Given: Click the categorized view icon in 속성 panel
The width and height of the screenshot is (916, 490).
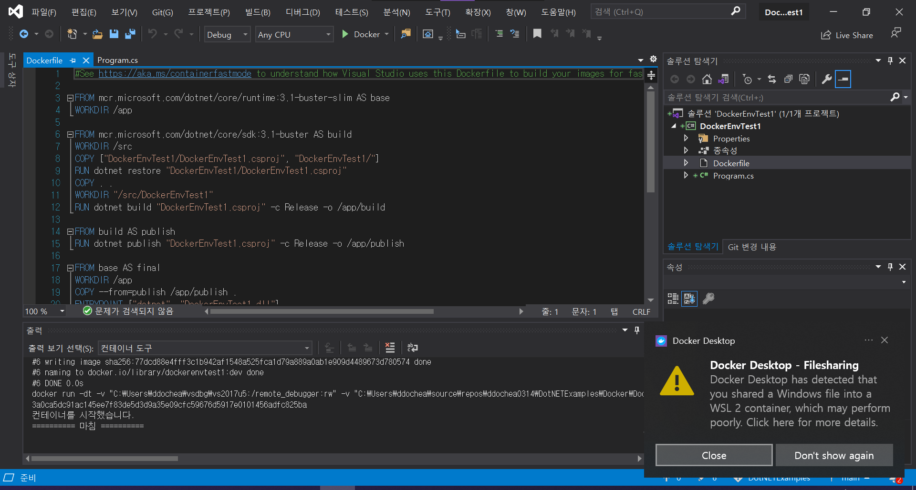Looking at the screenshot, I should [x=673, y=299].
